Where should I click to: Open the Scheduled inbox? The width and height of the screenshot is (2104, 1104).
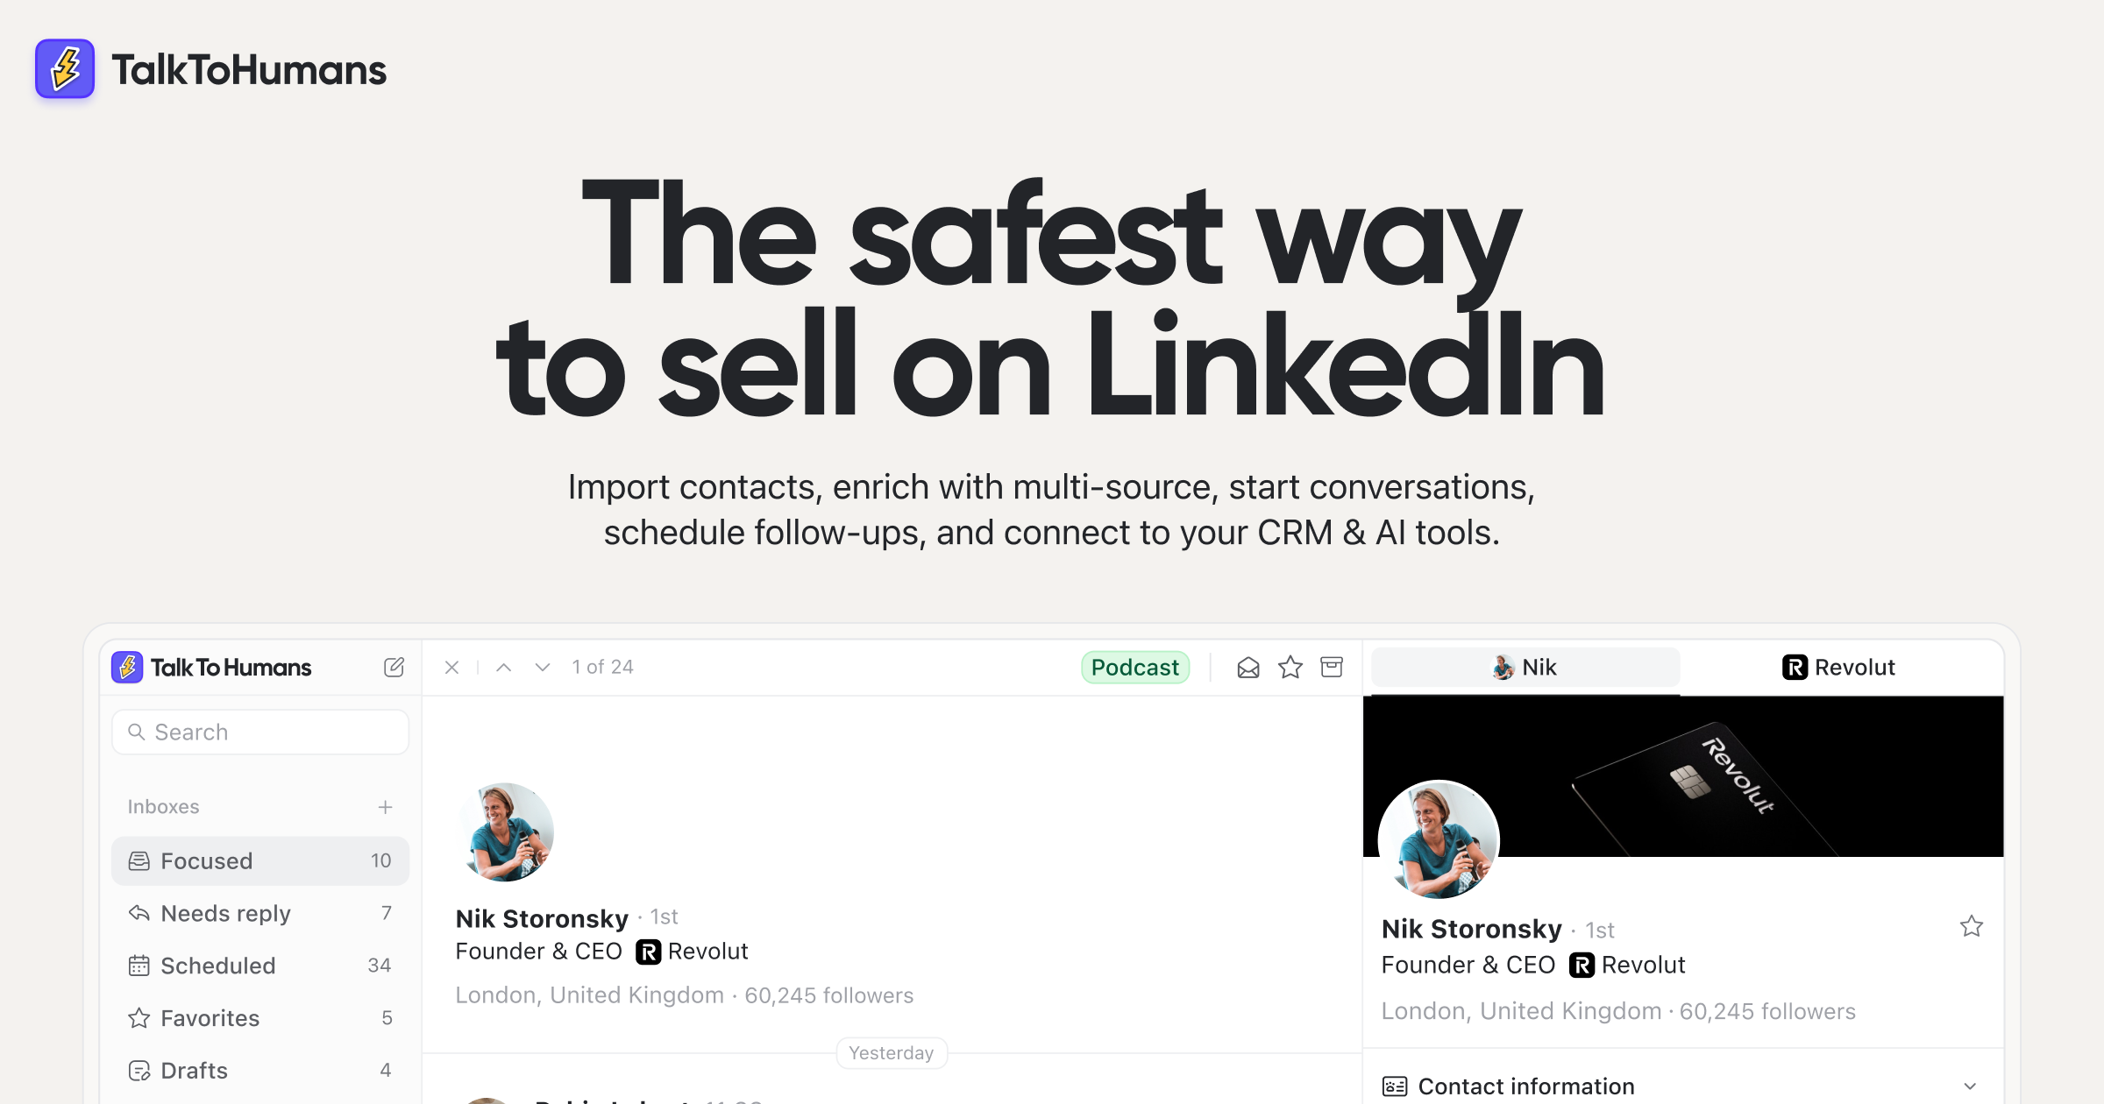pos(260,966)
